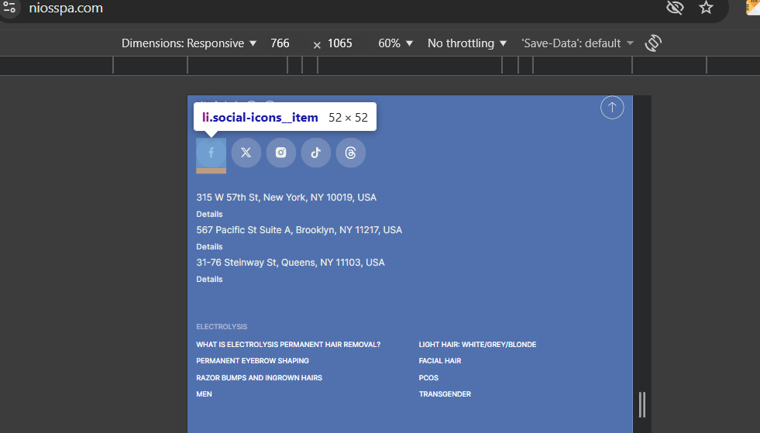Screen dimensions: 760x433
Task: Open What Is Electrolysis Permanent Hair Removal link
Action: (288, 344)
